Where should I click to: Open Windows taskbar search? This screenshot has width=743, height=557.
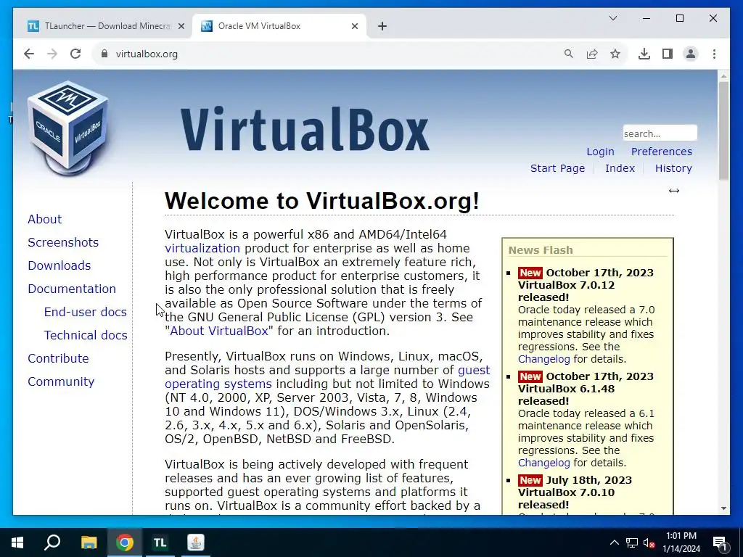point(52,542)
